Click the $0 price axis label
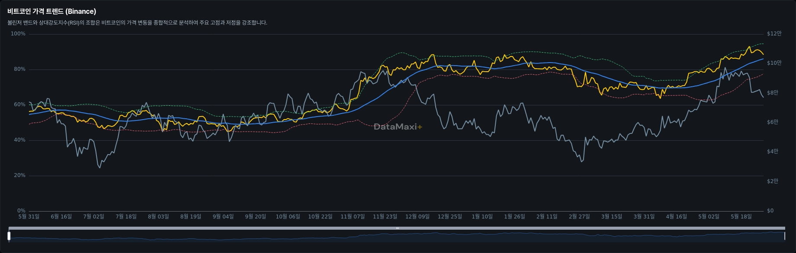796x253 pixels. (x=770, y=211)
